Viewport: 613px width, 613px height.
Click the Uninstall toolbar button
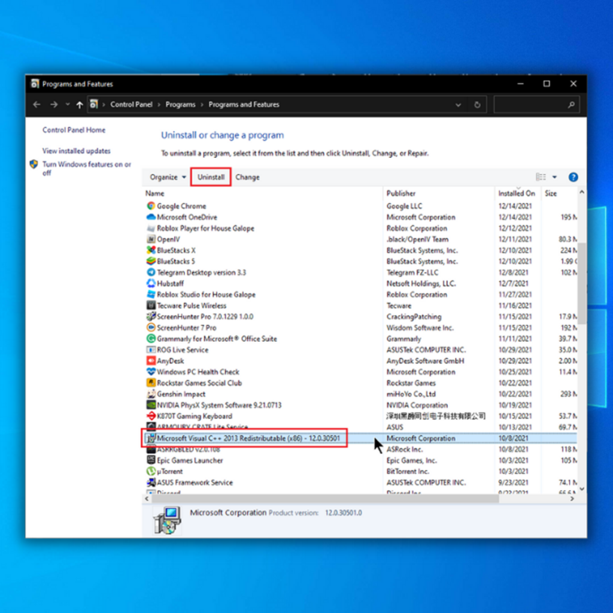click(x=211, y=177)
